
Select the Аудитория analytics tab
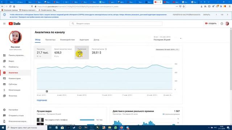pos(84,40)
